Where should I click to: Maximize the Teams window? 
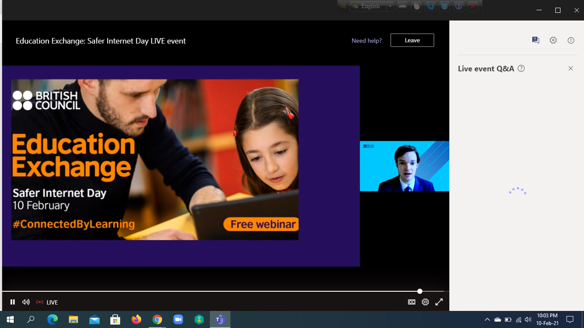[x=558, y=10]
